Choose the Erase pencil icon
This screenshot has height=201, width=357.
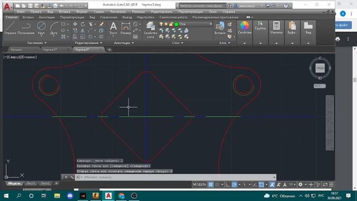coord(102,24)
